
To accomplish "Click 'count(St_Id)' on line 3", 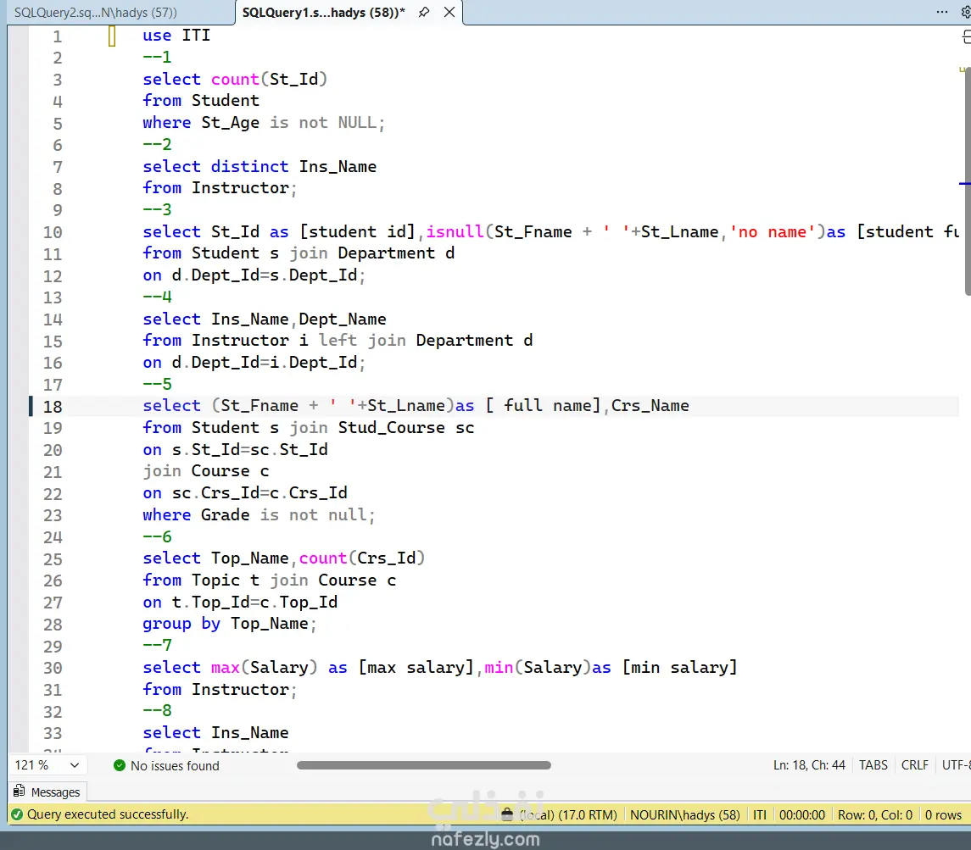I will pos(269,79).
